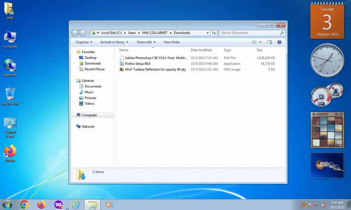
Task: Expand the view options dropdown arrow
Action: (x=260, y=42)
